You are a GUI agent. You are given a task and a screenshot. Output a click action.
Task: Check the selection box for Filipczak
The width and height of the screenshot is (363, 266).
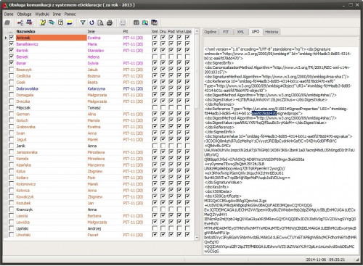[x=11, y=107]
